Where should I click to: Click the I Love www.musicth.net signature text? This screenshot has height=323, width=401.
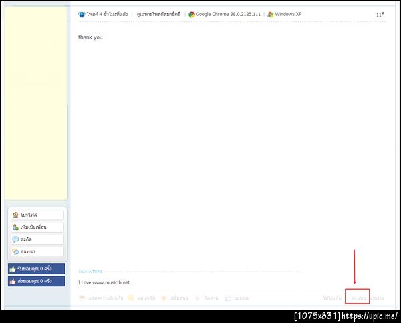click(x=104, y=282)
